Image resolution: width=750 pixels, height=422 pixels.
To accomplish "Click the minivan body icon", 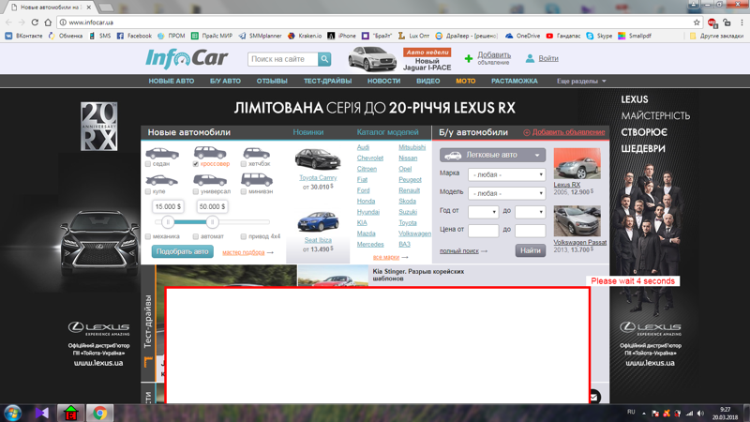I will pos(257,179).
